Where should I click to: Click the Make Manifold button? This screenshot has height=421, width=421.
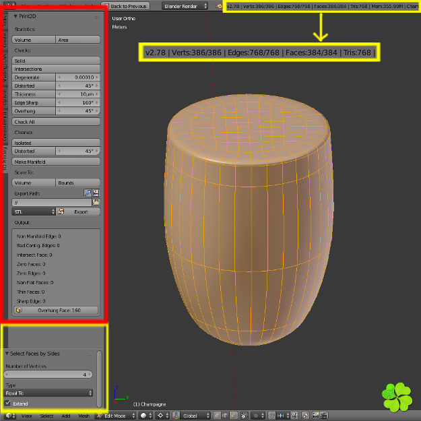[56, 162]
